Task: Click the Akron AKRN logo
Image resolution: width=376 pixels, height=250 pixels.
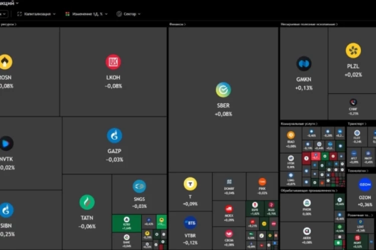Action: click(x=307, y=231)
